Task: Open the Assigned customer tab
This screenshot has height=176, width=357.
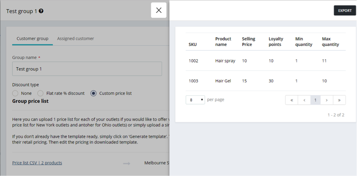Action: [x=75, y=38]
